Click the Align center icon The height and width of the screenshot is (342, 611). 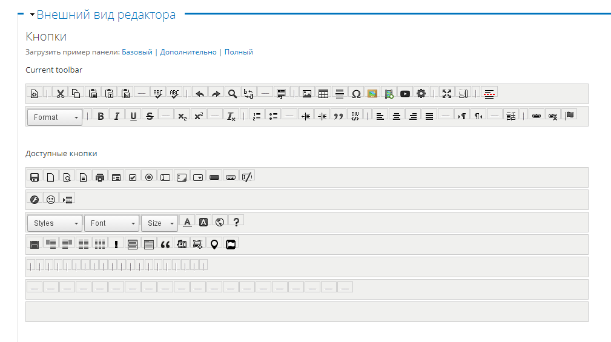tap(396, 116)
